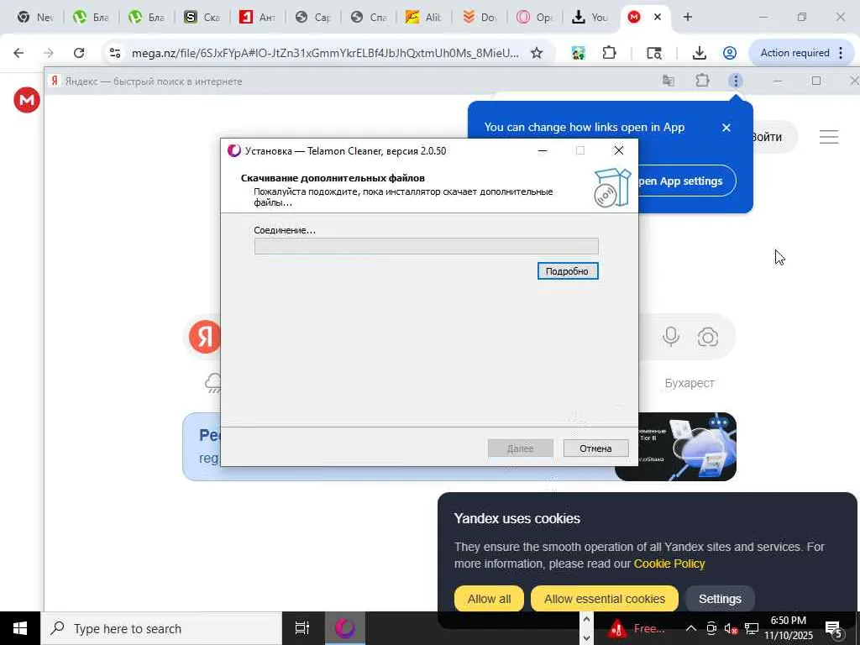Viewport: 860px width, 645px height.
Task: Click Allow all cookies button
Action: [489, 599]
